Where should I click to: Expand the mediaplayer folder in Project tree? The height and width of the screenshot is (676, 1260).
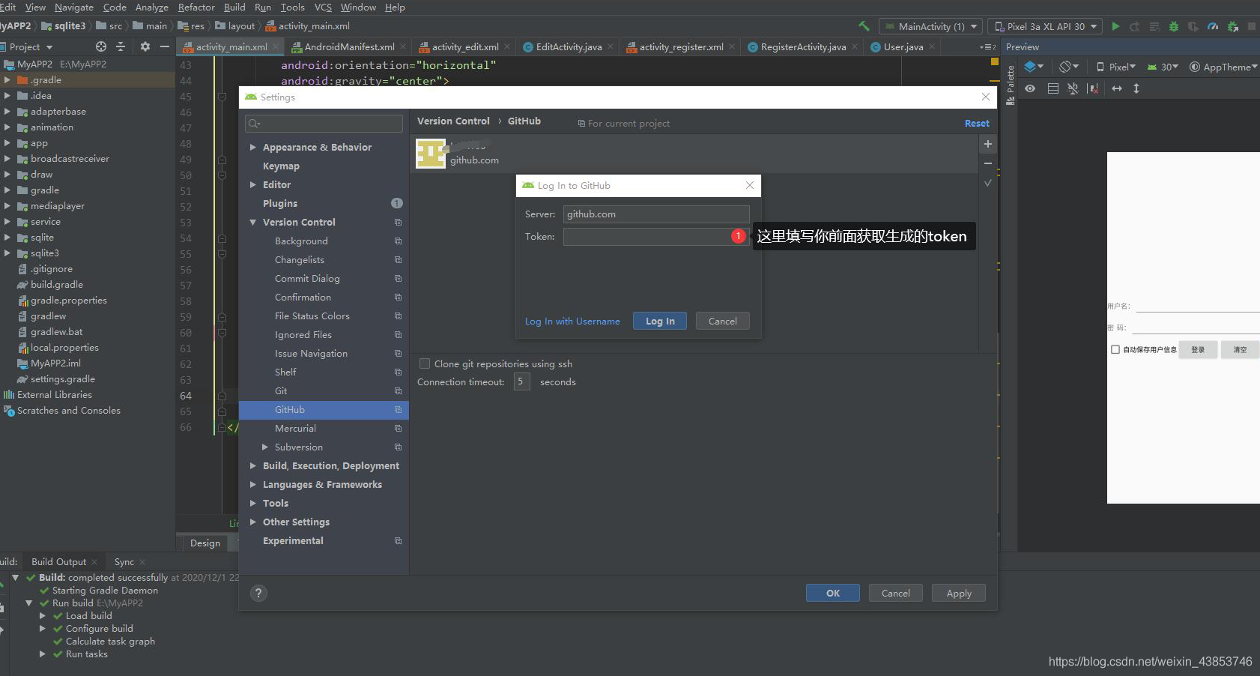(x=7, y=206)
